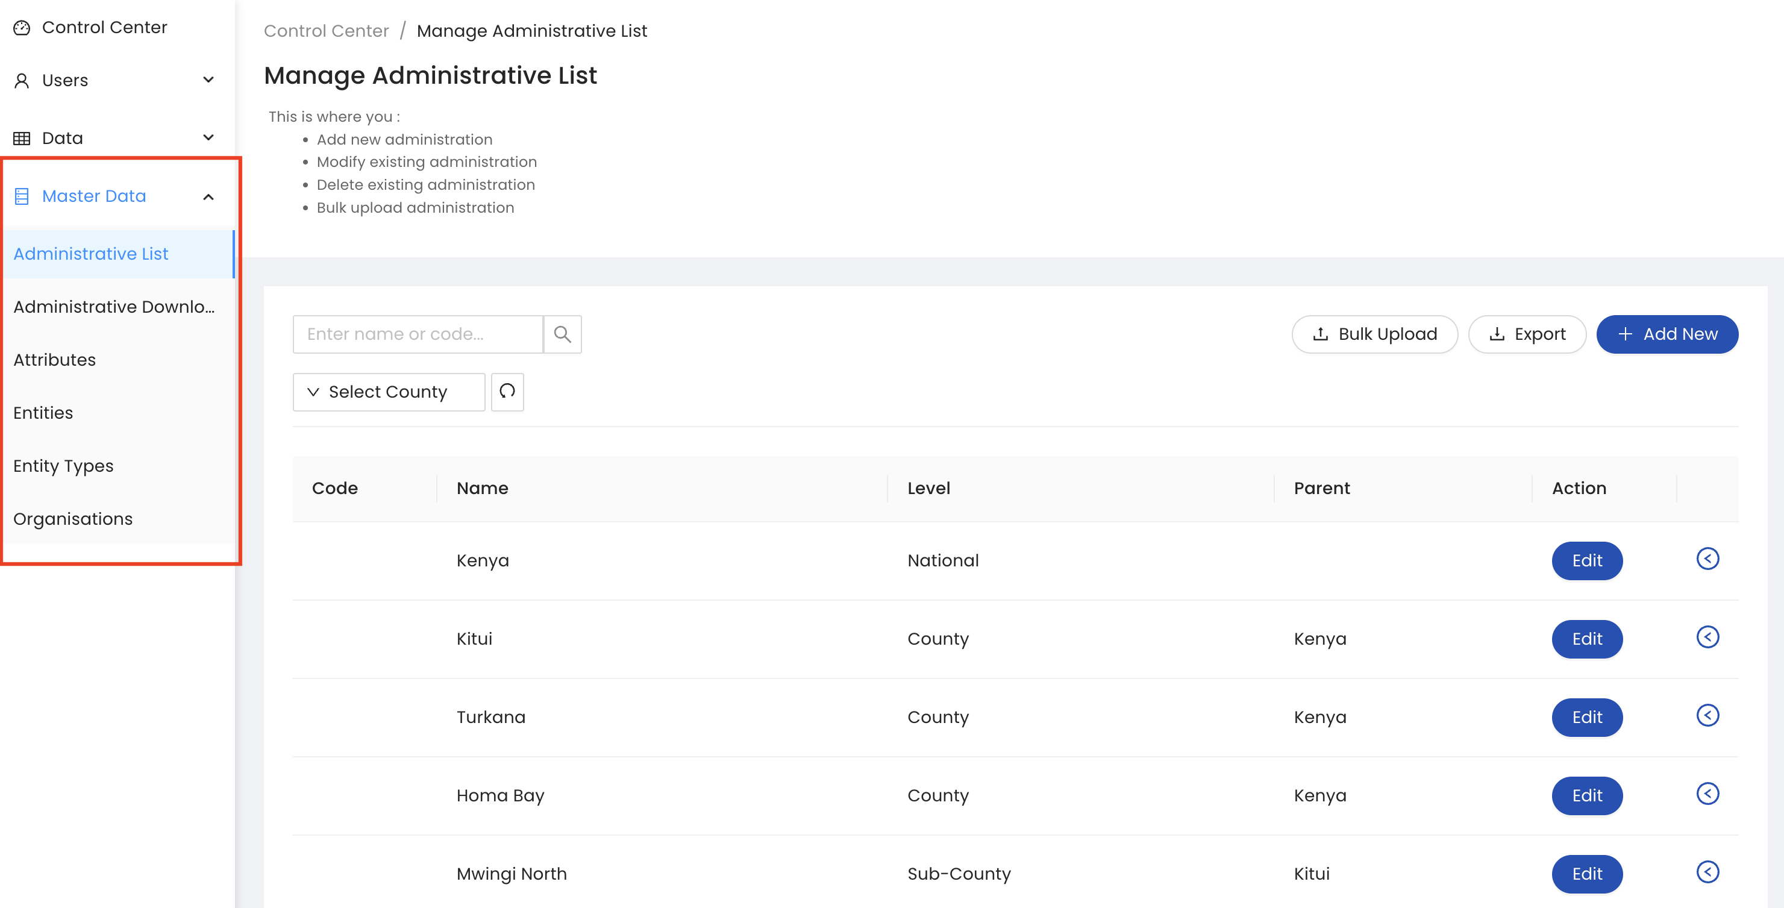Focus the name or code search field
The width and height of the screenshot is (1784, 908).
tap(418, 334)
